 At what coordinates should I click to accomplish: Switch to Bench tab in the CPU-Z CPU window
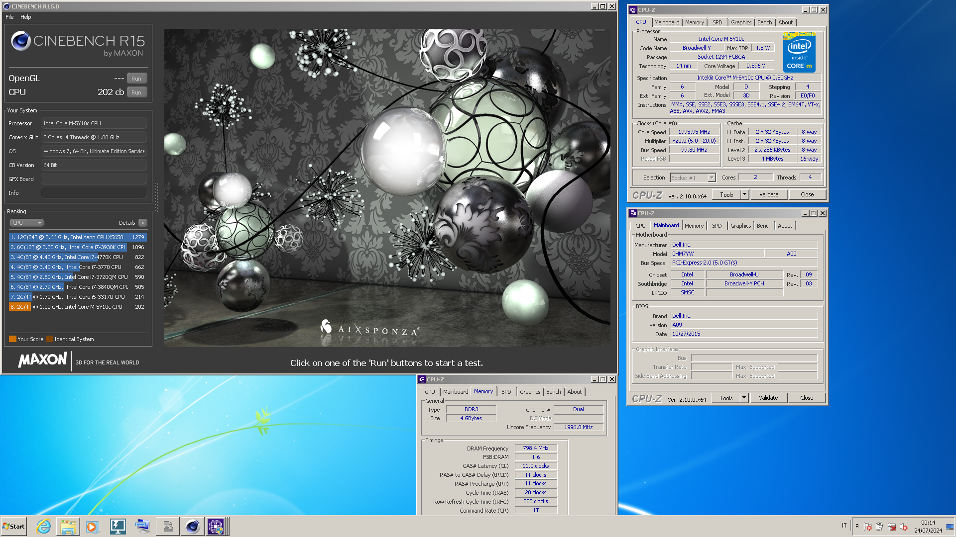coord(764,22)
